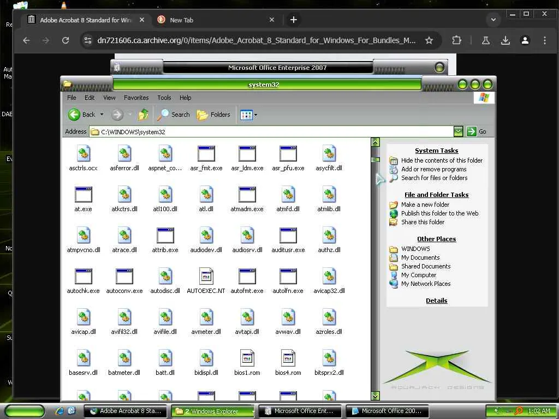
Task: Click Make a new folder link
Action: pos(425,205)
